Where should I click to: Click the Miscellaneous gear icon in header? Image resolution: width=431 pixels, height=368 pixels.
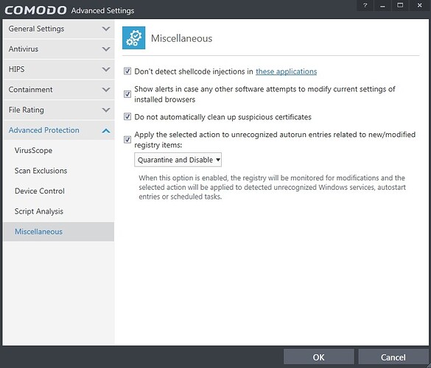(x=133, y=38)
